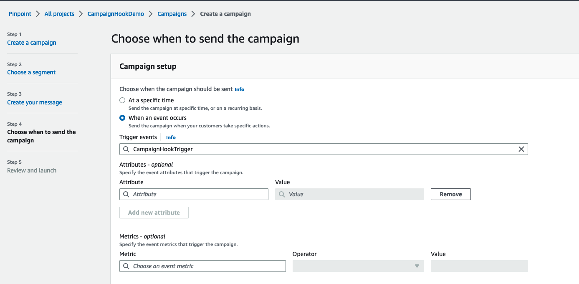Click the magnifier icon in the Metric field
The width and height of the screenshot is (579, 284).
click(x=126, y=266)
